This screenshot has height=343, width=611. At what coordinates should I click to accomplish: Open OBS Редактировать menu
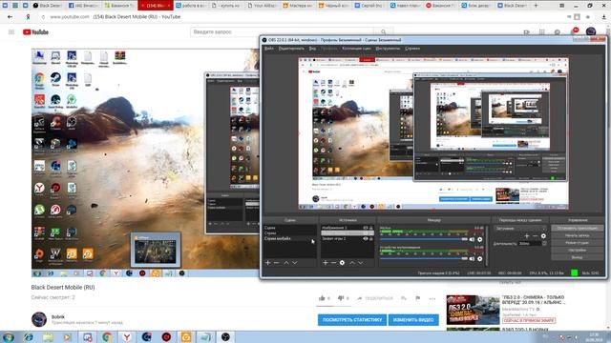click(291, 49)
